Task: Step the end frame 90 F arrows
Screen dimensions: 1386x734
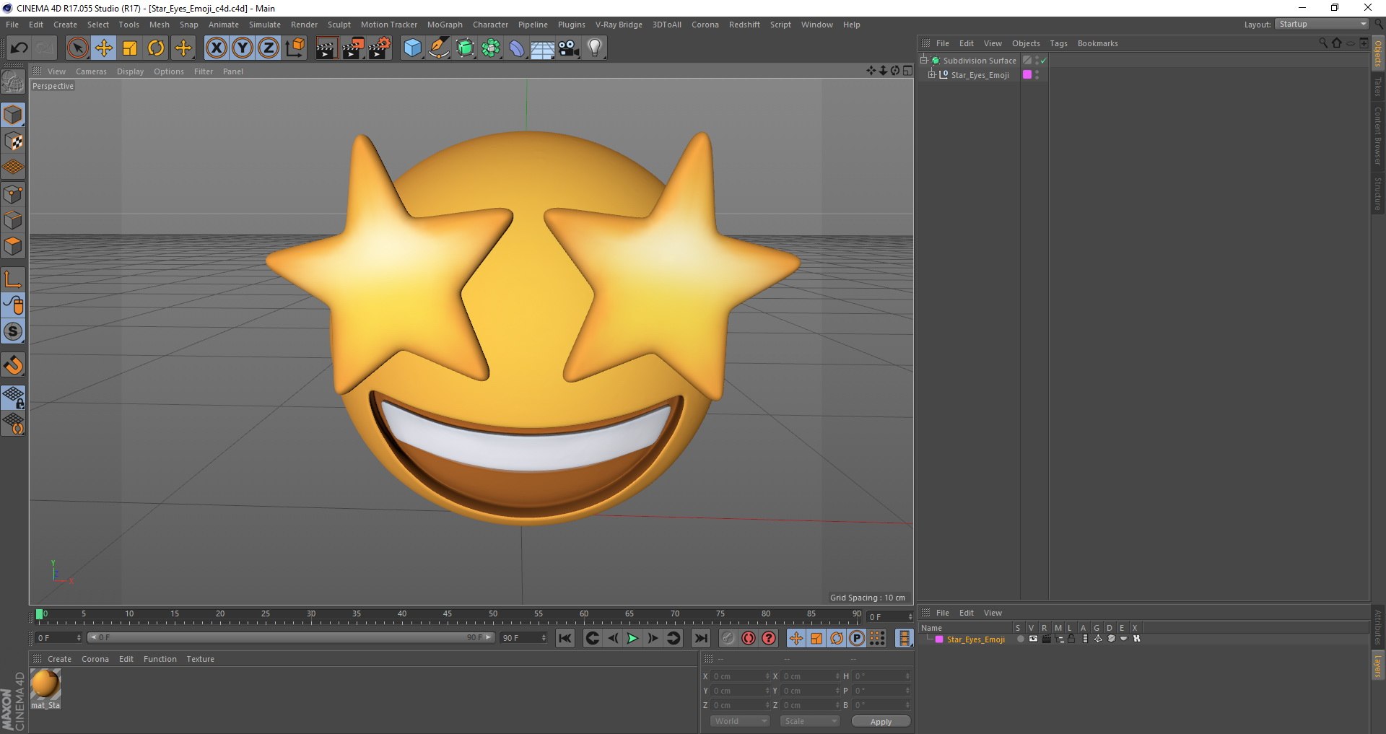Action: [x=544, y=637]
